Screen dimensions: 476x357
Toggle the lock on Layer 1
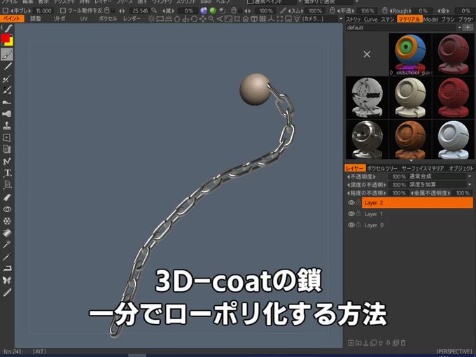tap(358, 213)
